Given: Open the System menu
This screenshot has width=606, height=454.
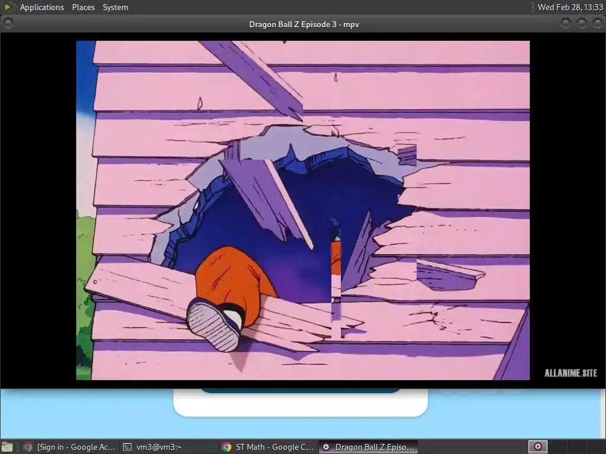Looking at the screenshot, I should point(115,7).
